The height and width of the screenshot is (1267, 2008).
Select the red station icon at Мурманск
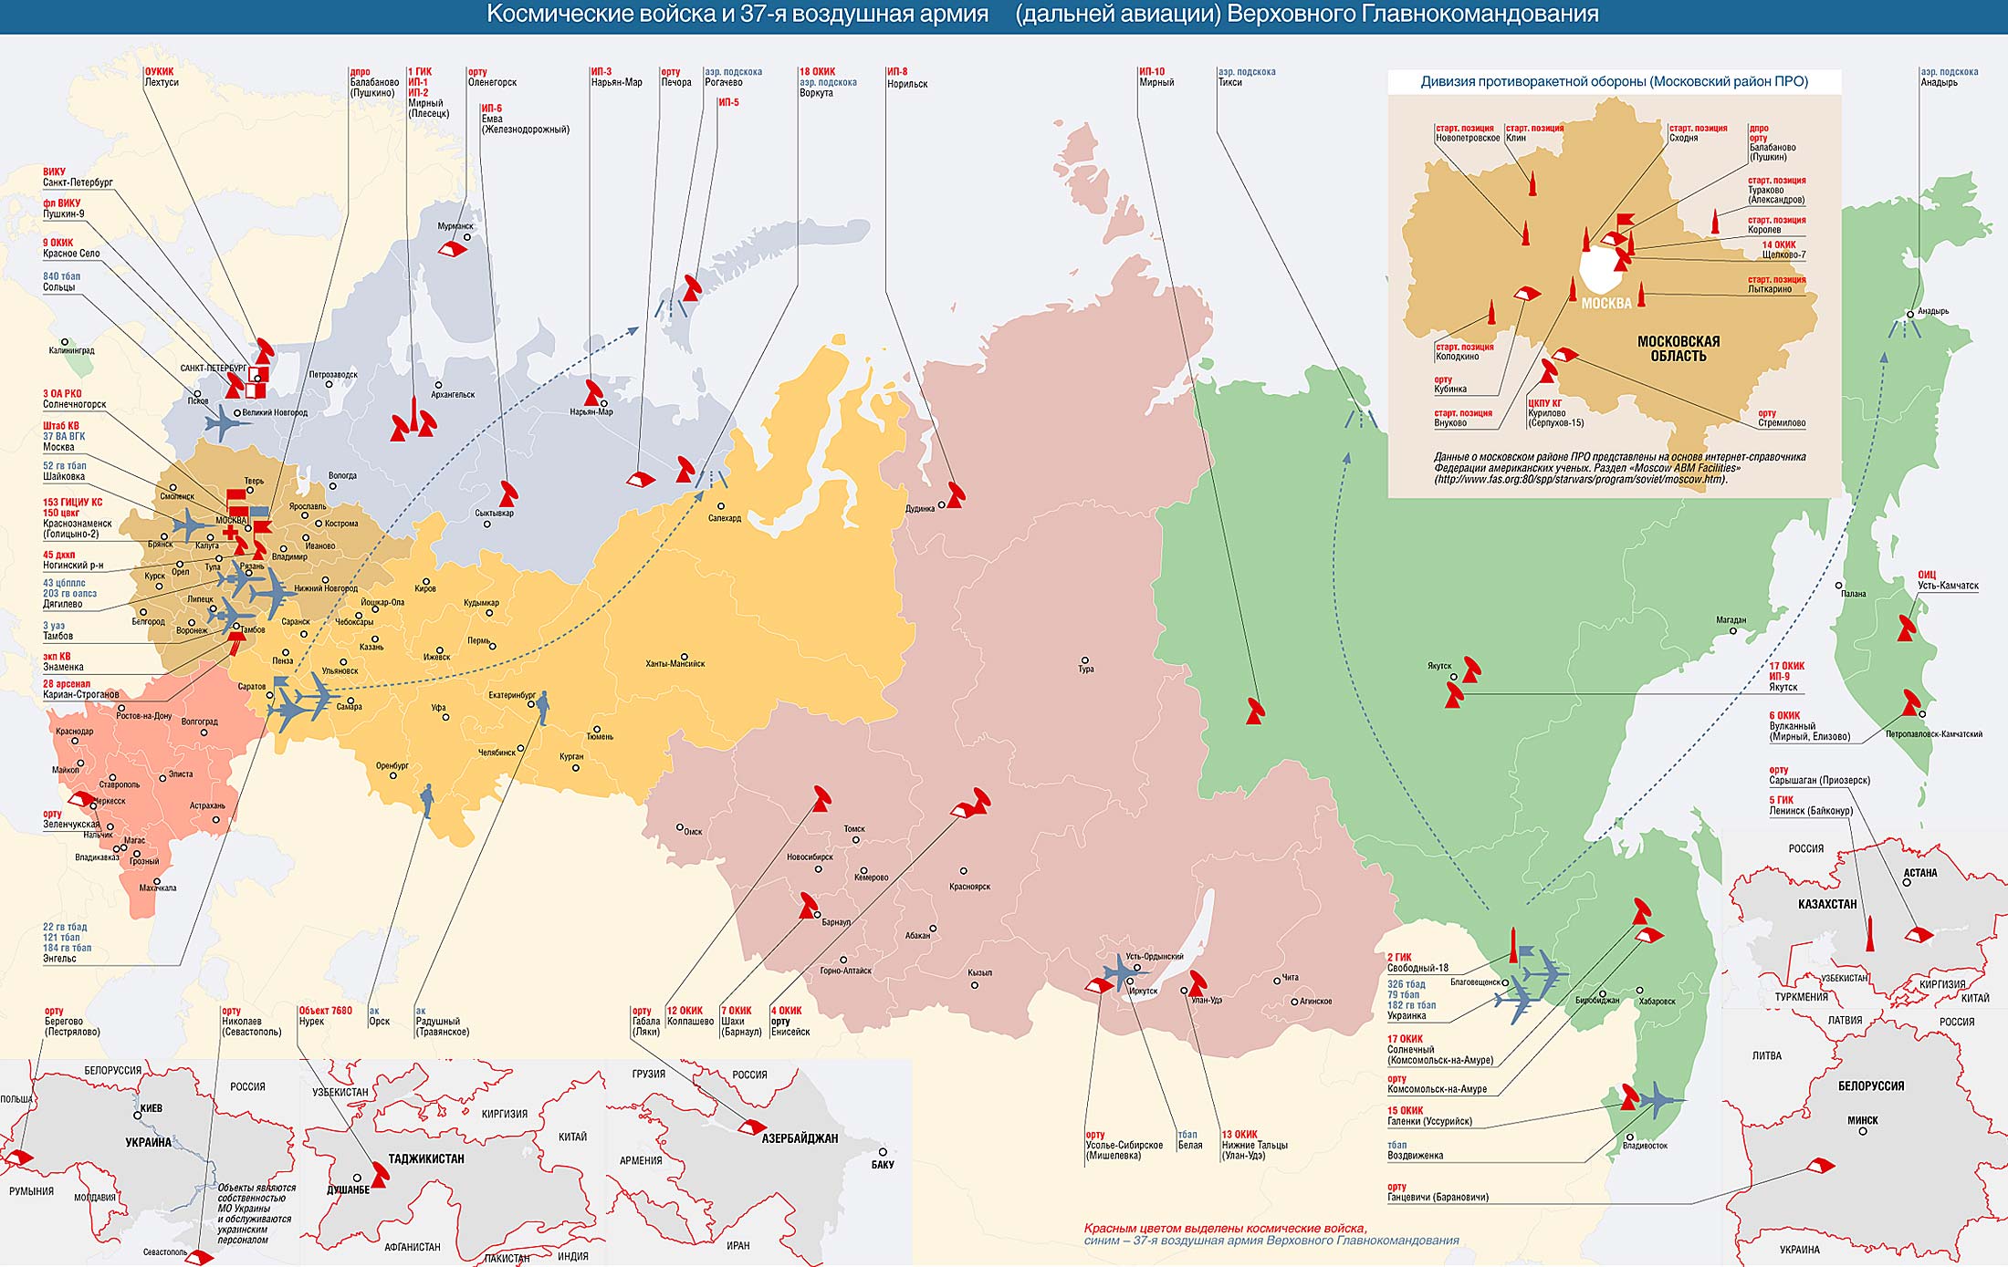tap(452, 249)
